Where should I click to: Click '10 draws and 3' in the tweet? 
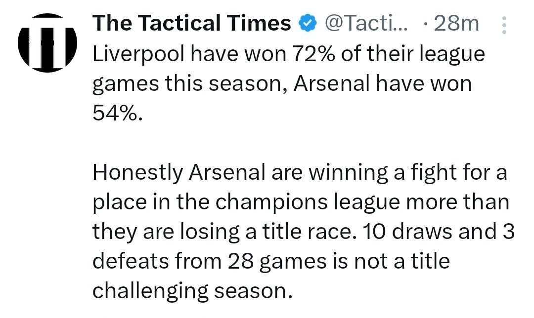[x=439, y=232]
